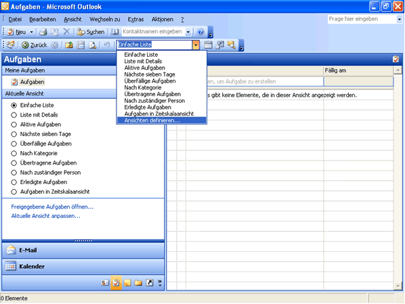This screenshot has width=405, height=304.
Task: Click the green Zurück back arrow
Action: 25,45
